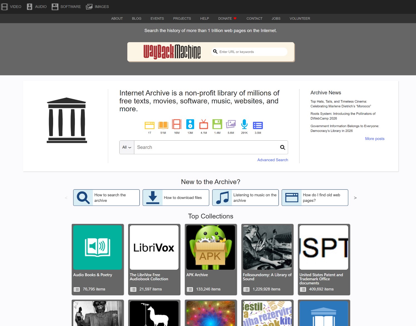Click the 133,246 items count text

pyautogui.click(x=208, y=289)
